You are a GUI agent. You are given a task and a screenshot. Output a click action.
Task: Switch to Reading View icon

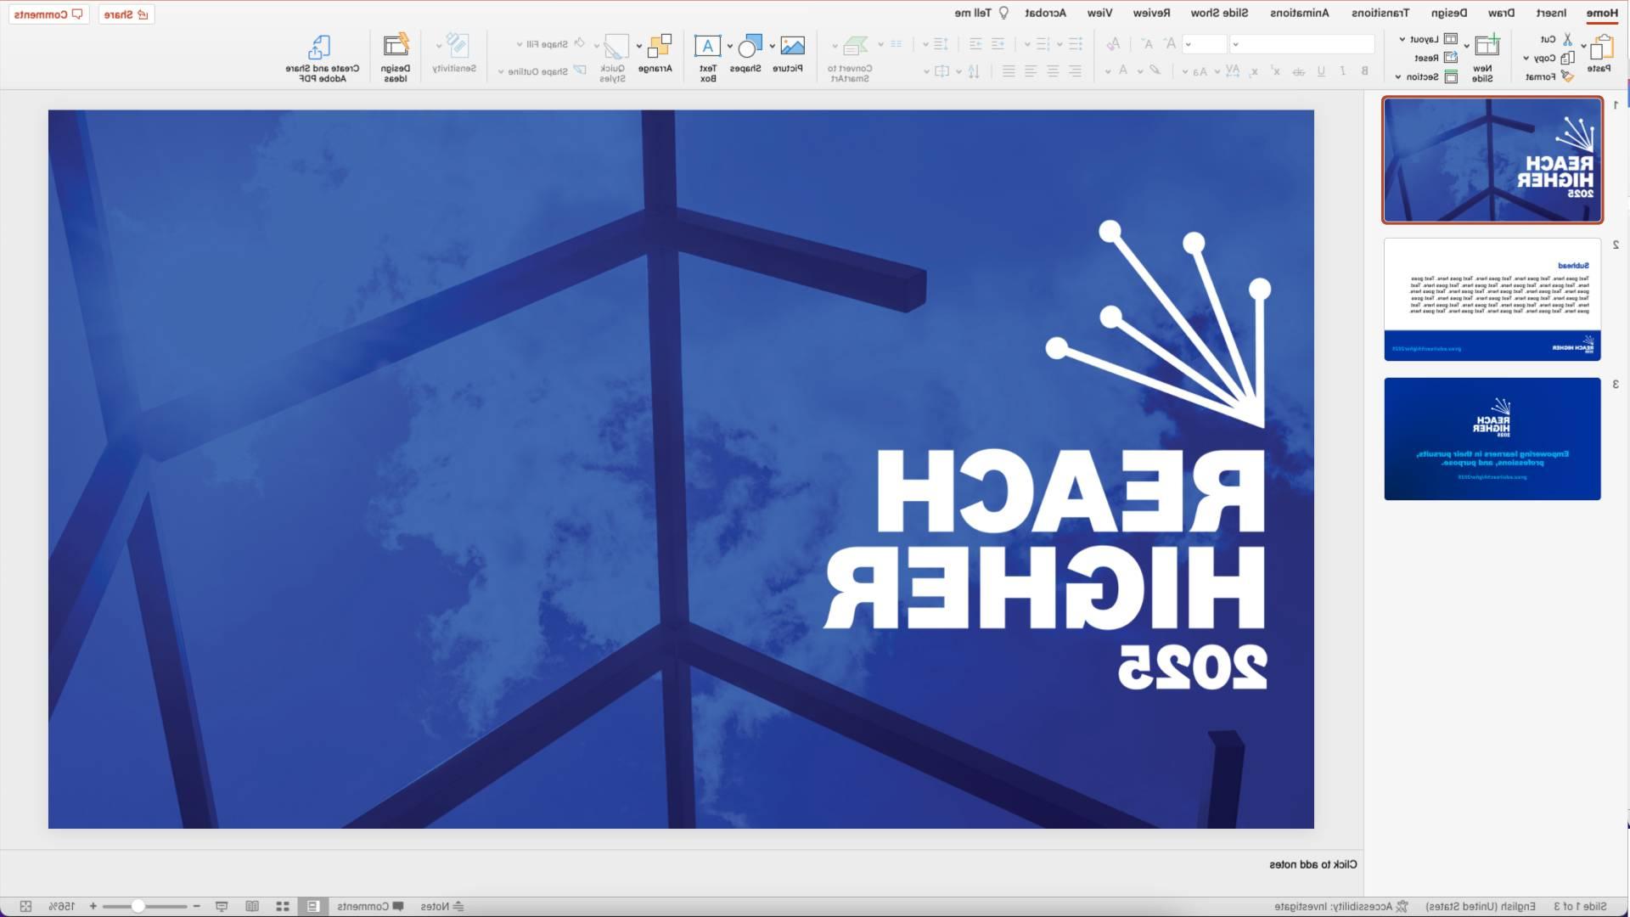pos(252,907)
